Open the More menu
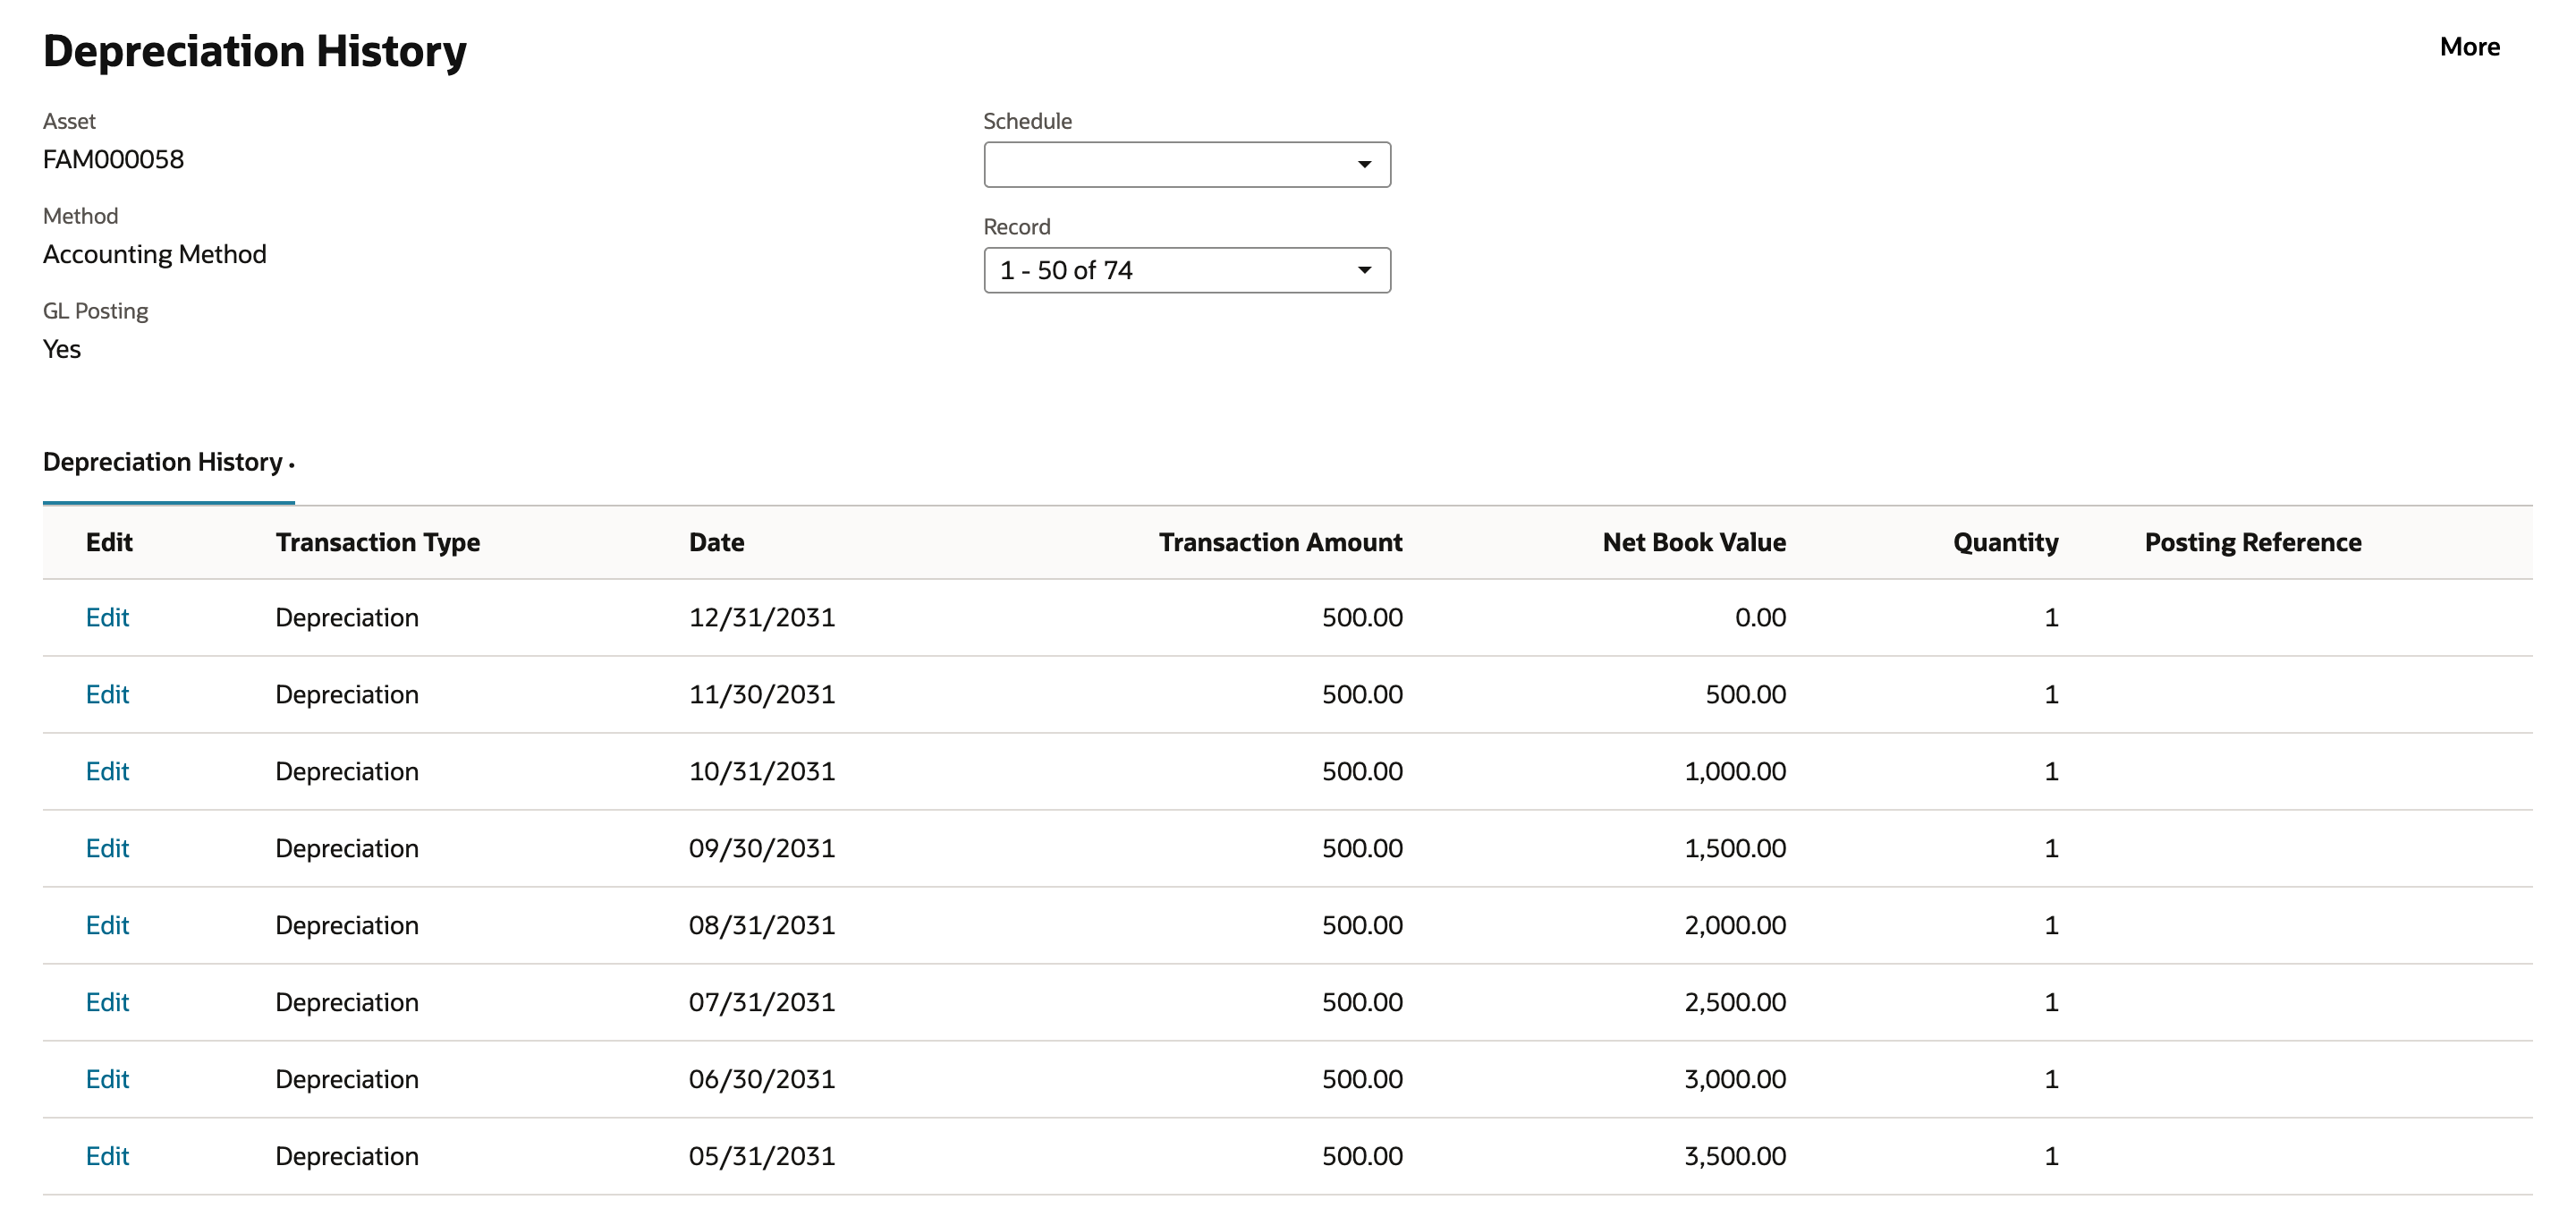This screenshot has width=2576, height=1217. point(2469,47)
